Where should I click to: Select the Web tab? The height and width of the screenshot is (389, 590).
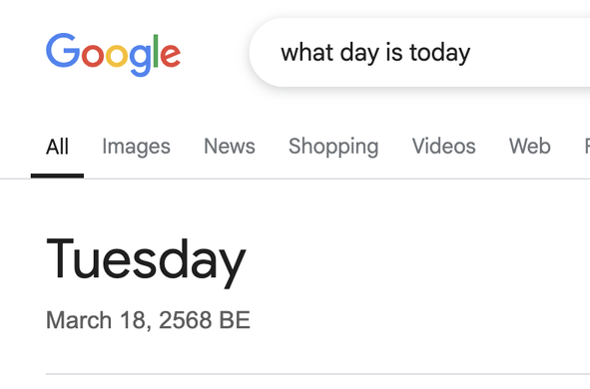pyautogui.click(x=530, y=147)
